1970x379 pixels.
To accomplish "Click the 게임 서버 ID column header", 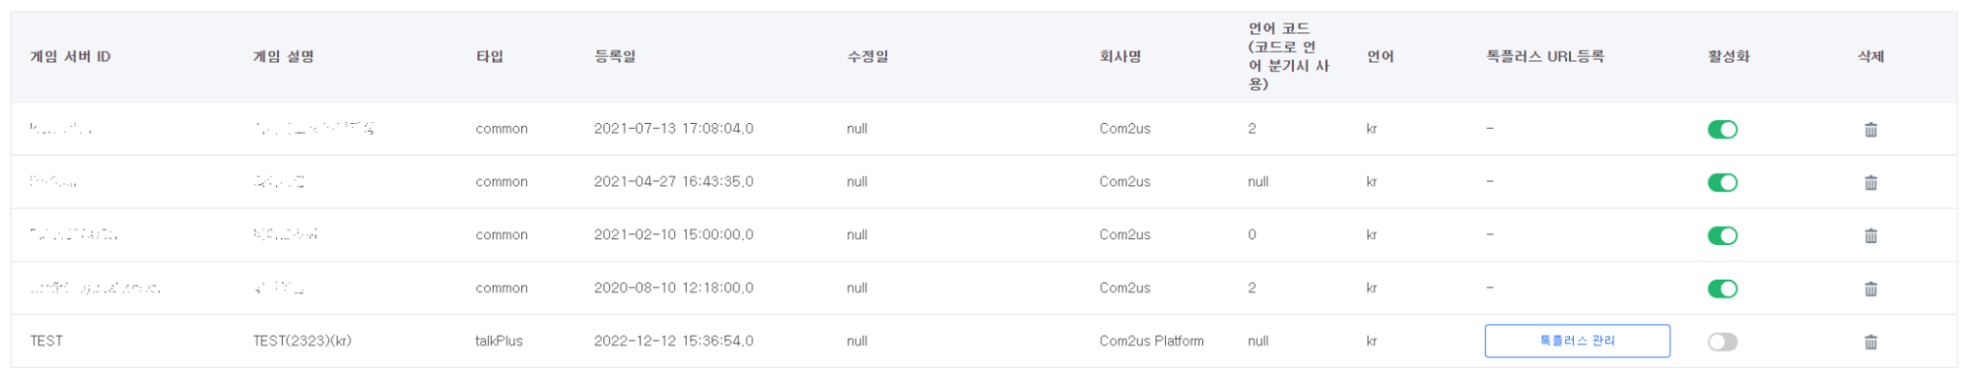I will pos(70,57).
